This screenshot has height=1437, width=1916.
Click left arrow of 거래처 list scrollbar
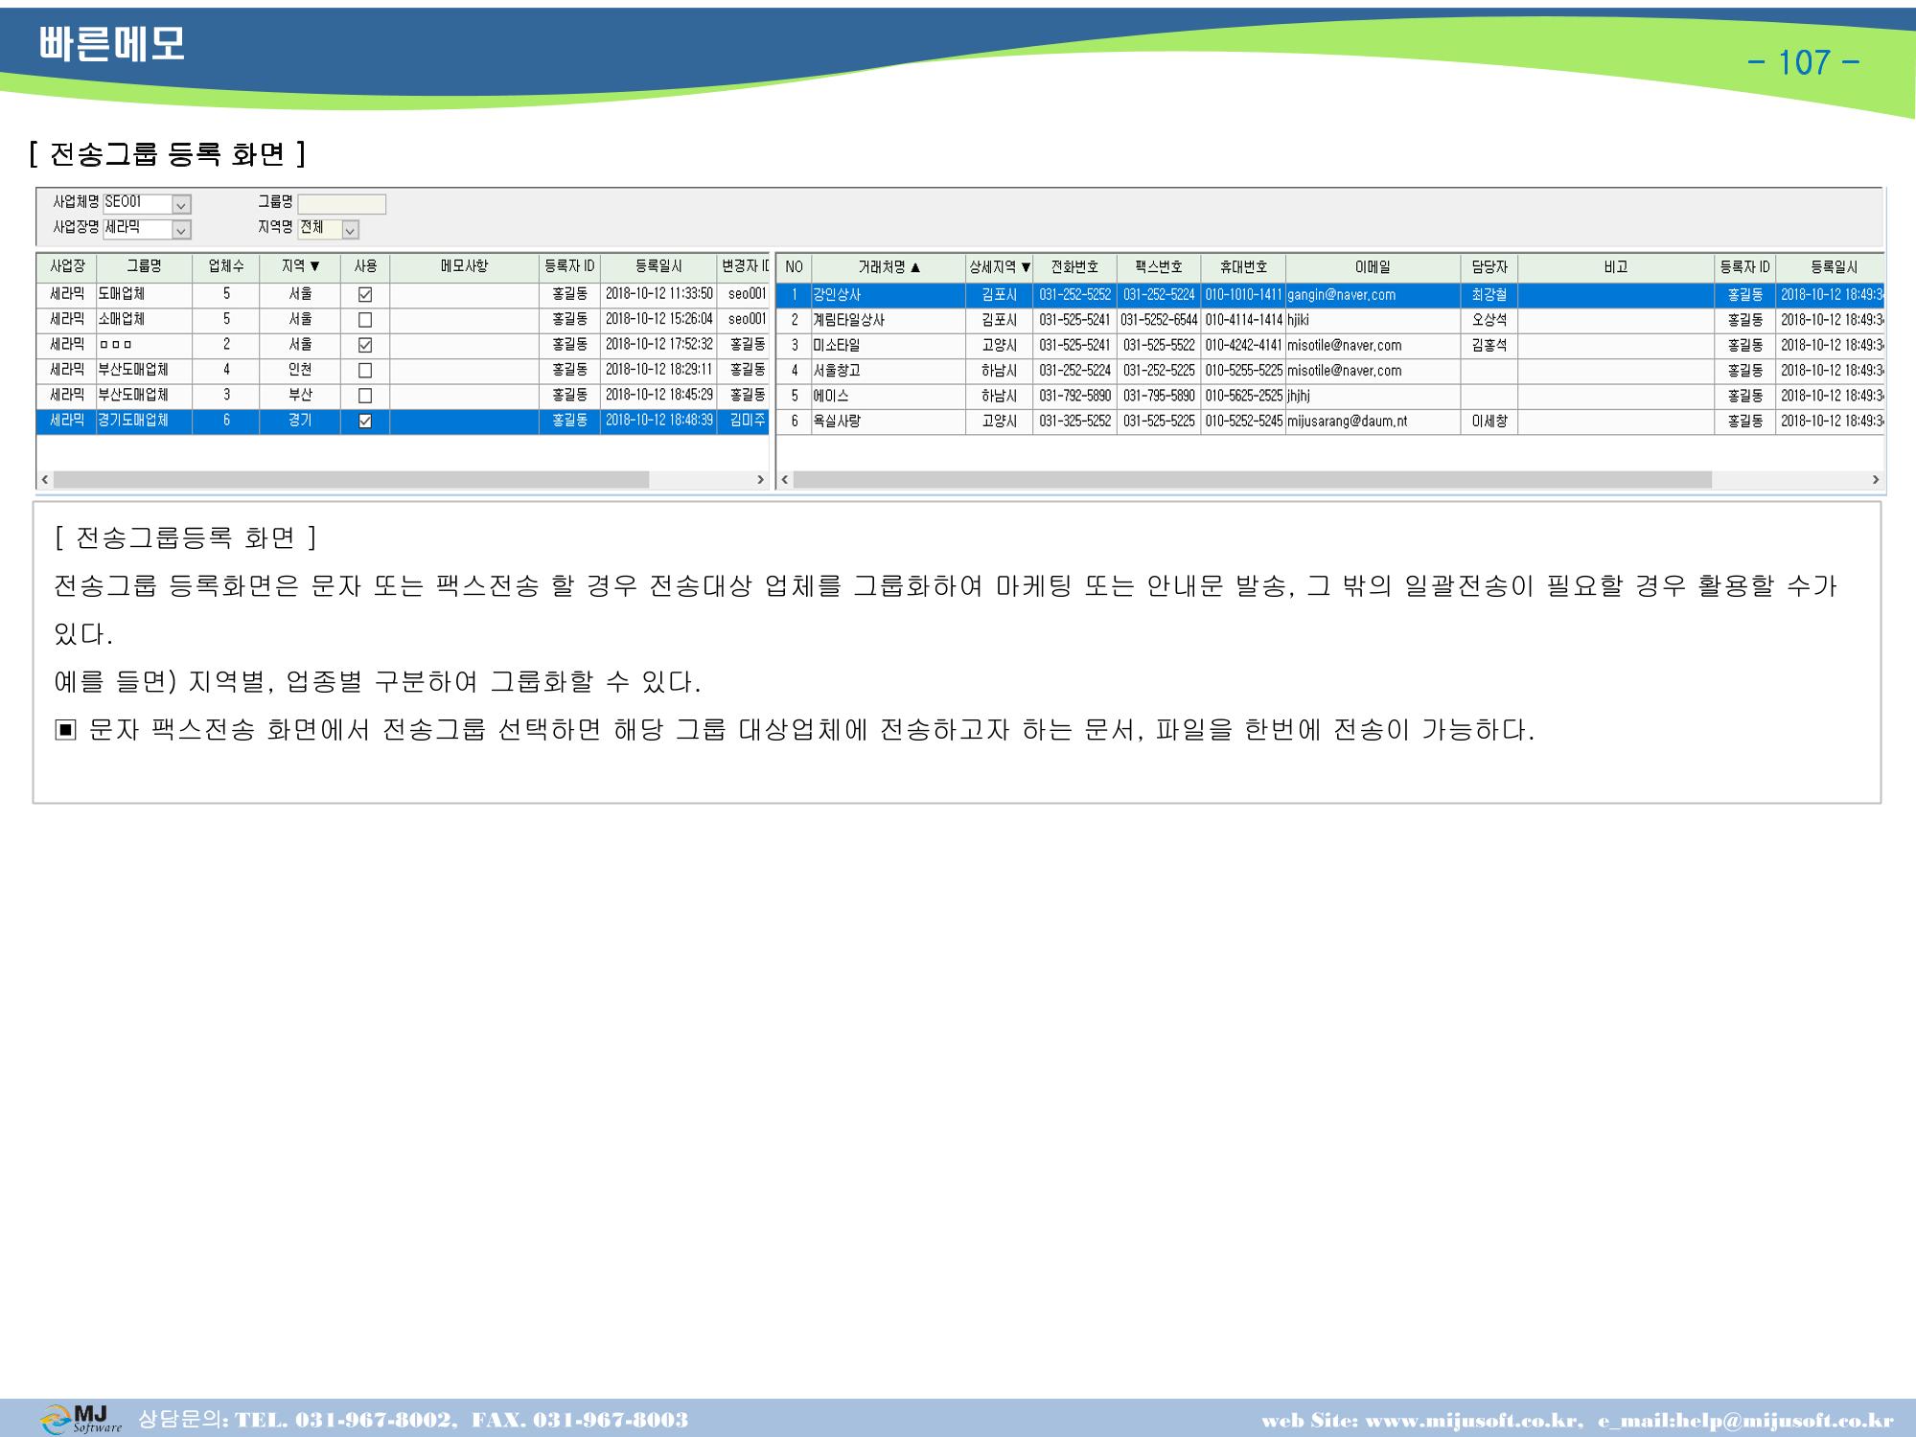tap(785, 479)
